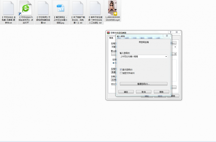
Task: Select the 村花论坛 全免费 text file icon
Action: click(x=8, y=8)
